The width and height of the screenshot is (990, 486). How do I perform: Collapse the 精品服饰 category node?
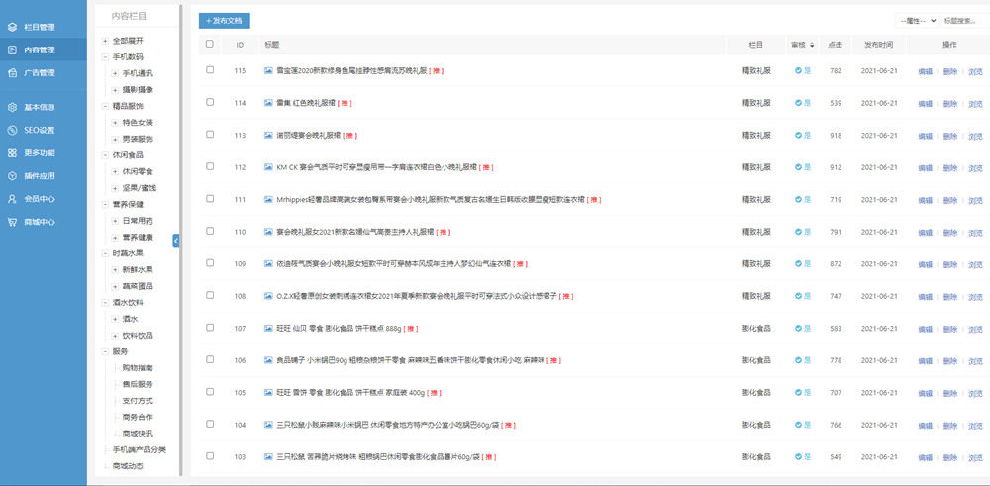[105, 106]
